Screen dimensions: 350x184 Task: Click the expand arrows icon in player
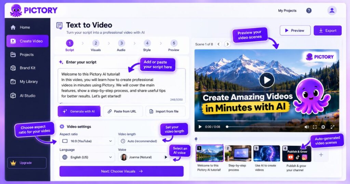[x=332, y=127]
